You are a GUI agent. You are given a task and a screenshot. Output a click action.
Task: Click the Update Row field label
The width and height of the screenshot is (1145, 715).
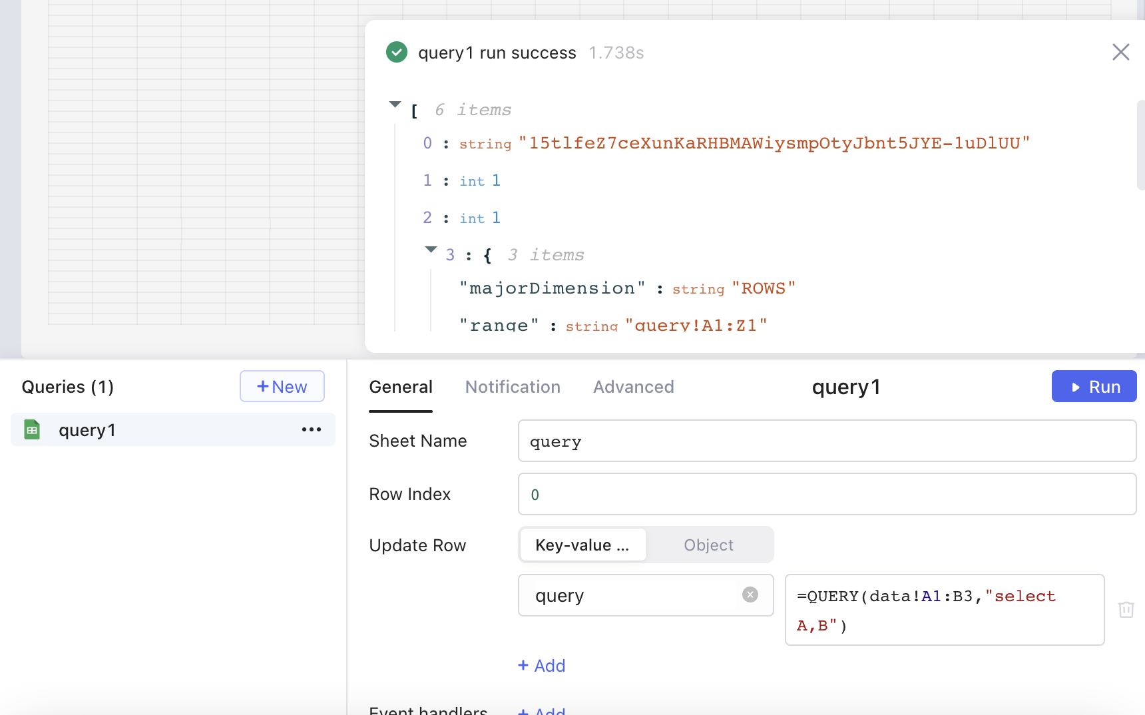[x=418, y=545]
